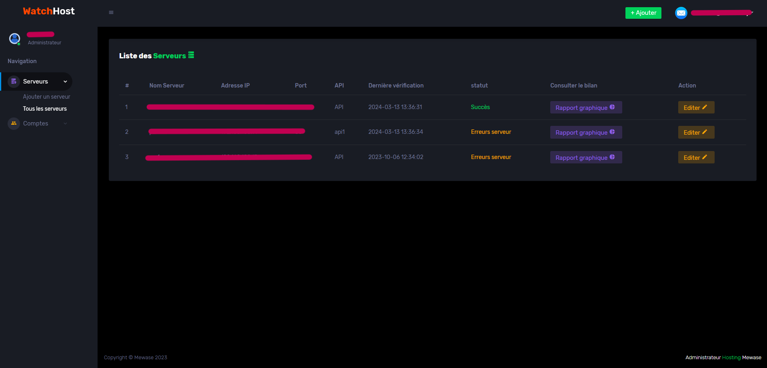
Task: Click the green '+ Ajouter' button
Action: pyautogui.click(x=643, y=13)
